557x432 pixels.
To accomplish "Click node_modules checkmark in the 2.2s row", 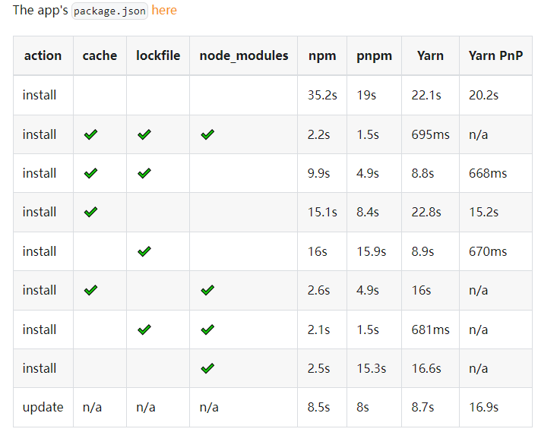I will point(207,134).
